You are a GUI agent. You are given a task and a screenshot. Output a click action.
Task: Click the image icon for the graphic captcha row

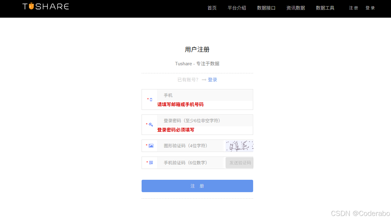tap(151, 145)
